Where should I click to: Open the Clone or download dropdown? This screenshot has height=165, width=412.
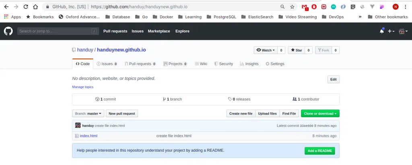(320, 114)
